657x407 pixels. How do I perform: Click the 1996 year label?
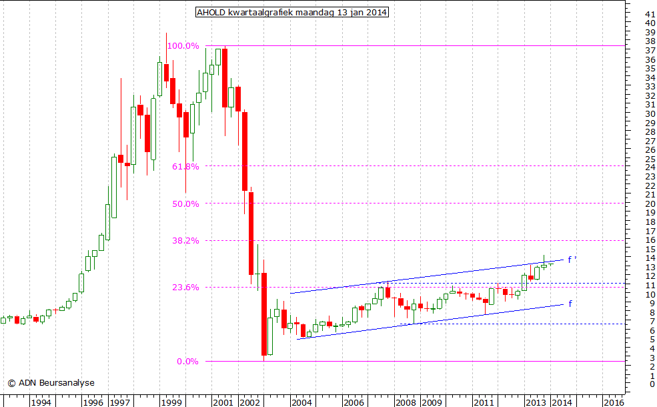[x=93, y=402]
